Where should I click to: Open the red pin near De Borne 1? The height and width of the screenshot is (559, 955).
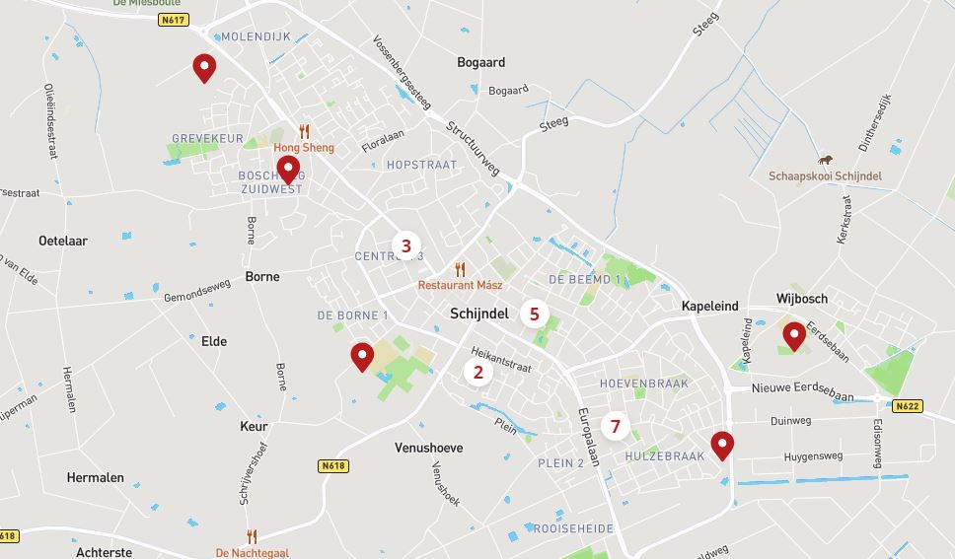click(362, 357)
